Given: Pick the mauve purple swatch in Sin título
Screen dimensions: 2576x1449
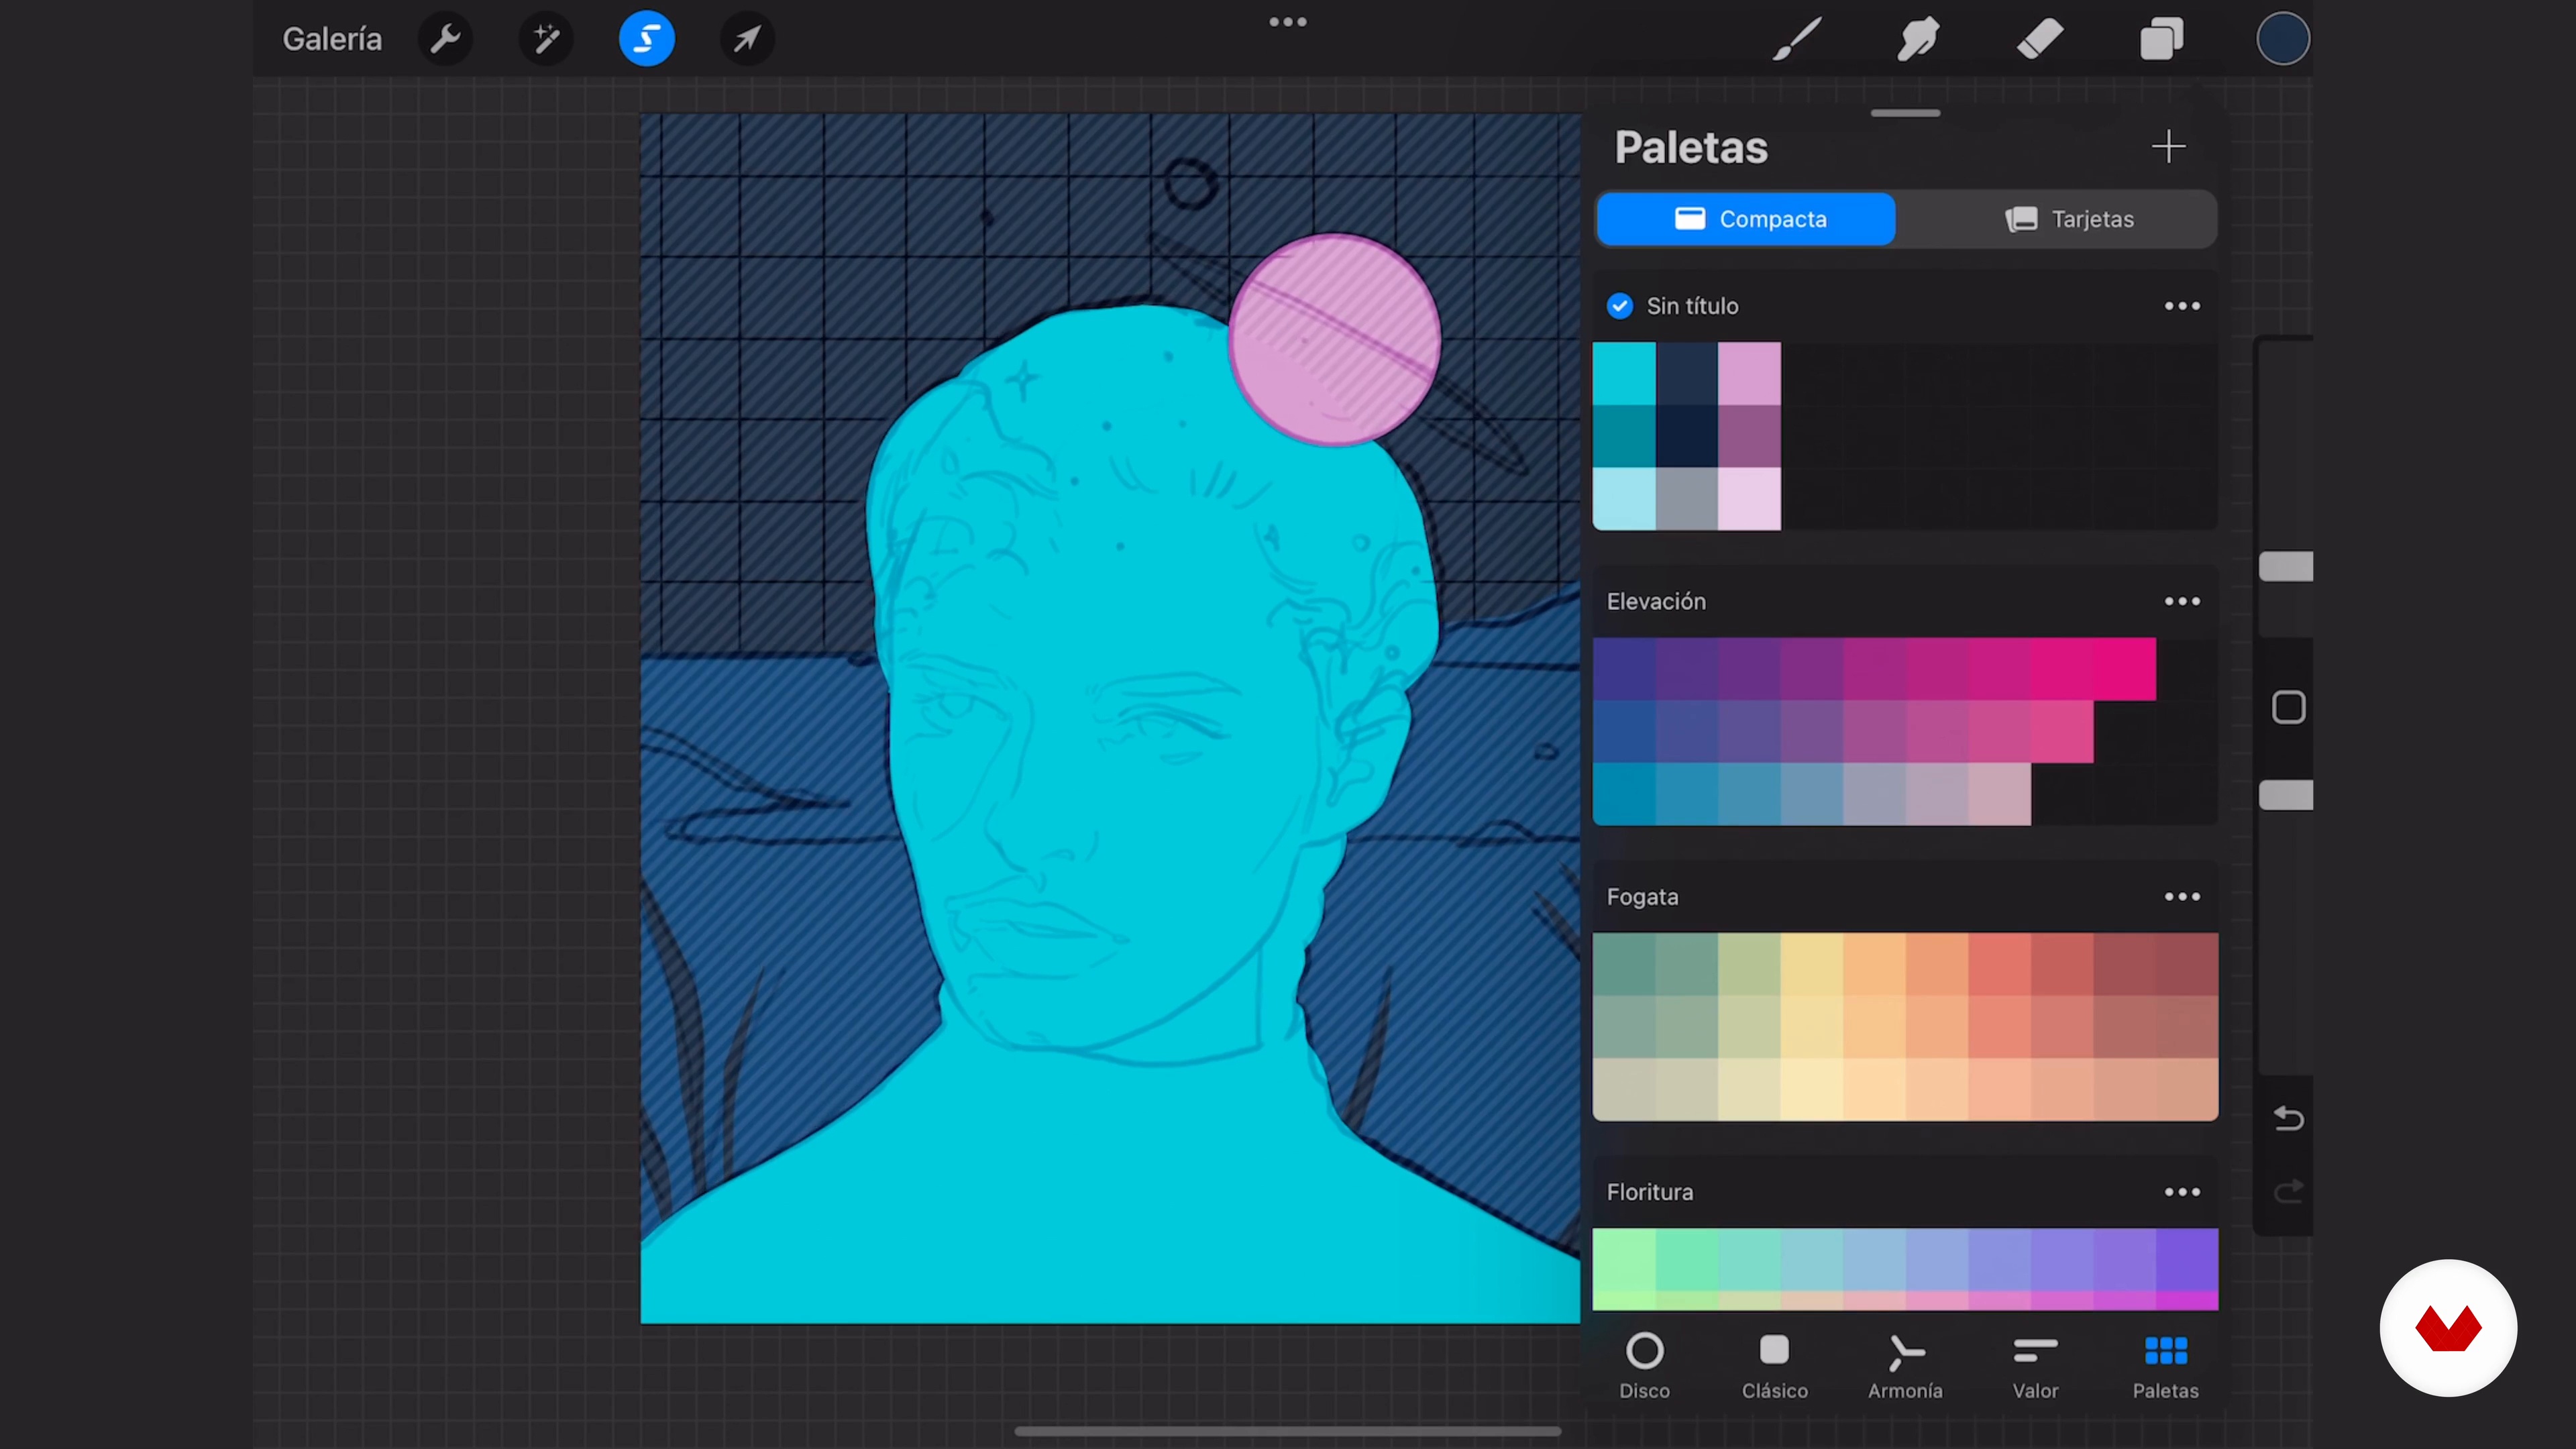Looking at the screenshot, I should click(1749, 436).
